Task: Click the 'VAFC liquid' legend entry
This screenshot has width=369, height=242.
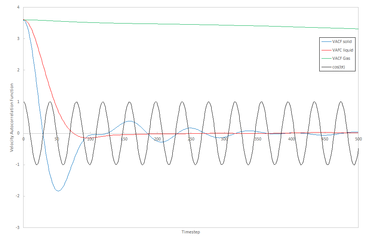Action: (338, 50)
